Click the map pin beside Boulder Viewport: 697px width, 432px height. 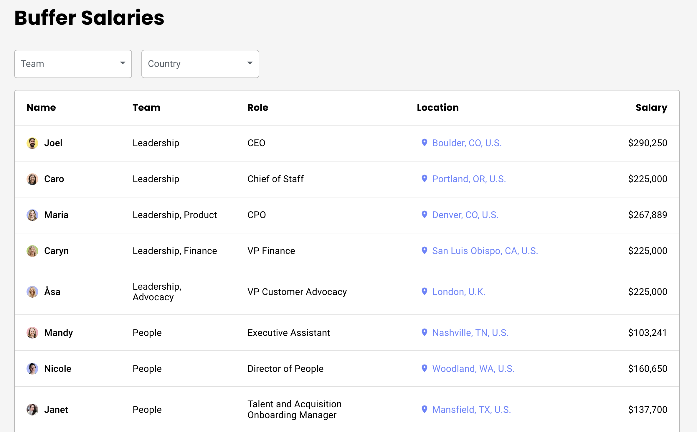pyautogui.click(x=424, y=143)
